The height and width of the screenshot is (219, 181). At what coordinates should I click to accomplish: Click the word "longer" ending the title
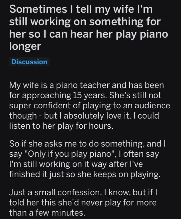pyautogui.click(x=25, y=47)
